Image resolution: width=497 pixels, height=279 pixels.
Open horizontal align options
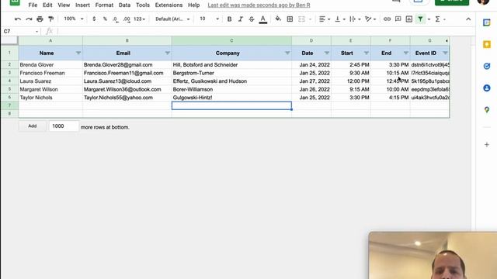[325, 19]
